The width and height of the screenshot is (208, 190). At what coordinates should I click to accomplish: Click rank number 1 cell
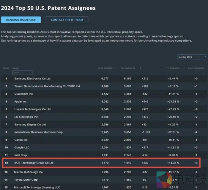[x=6, y=78]
